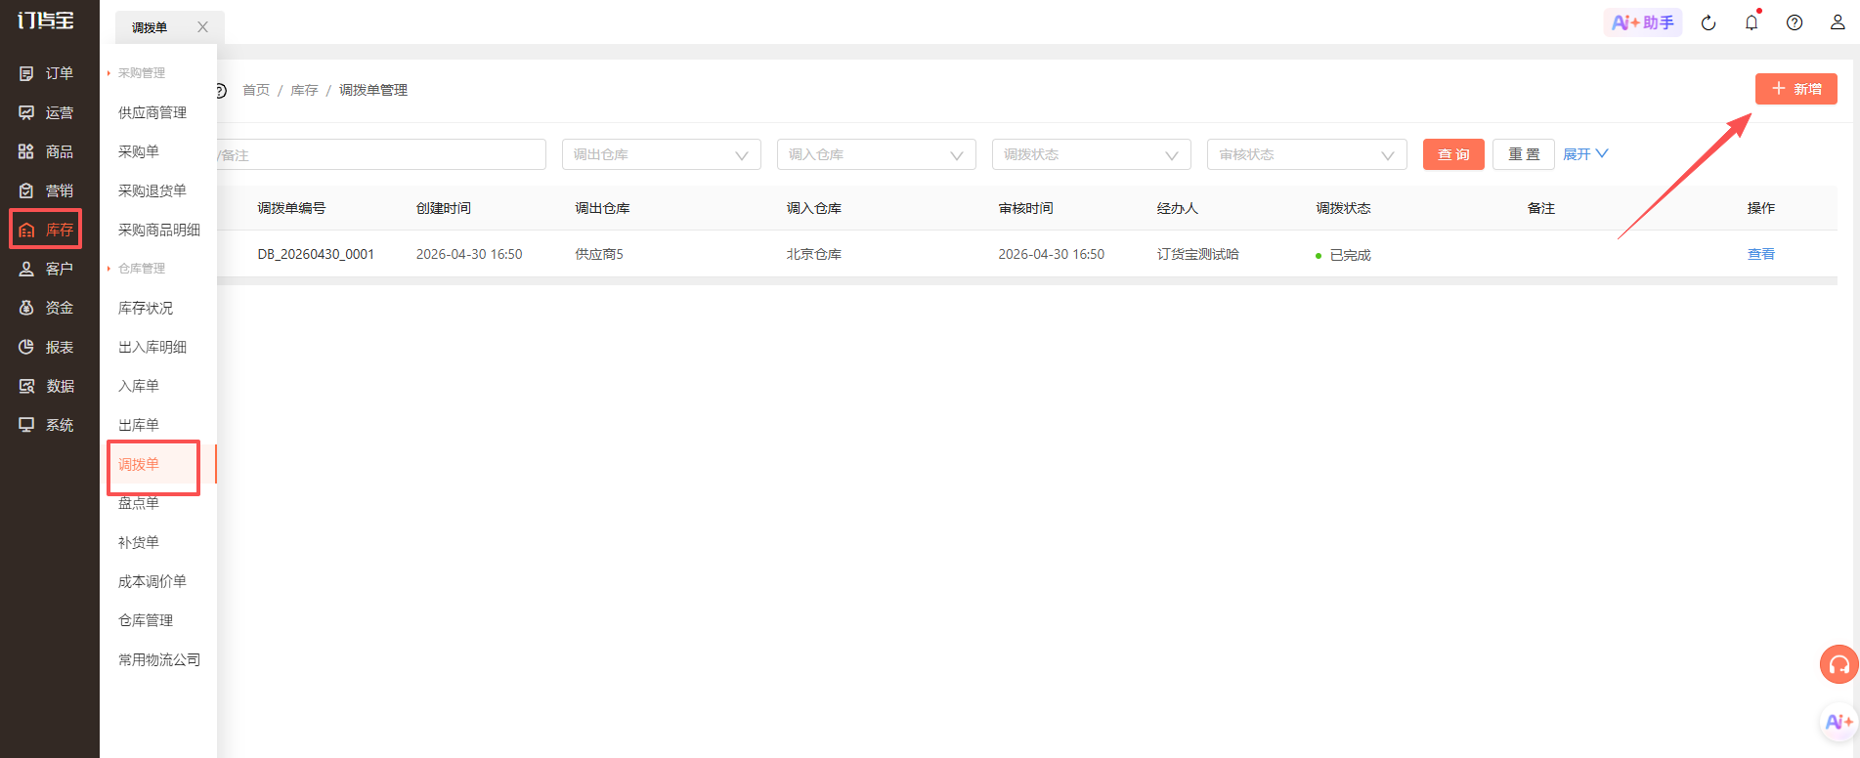
Task: Open the floating Ai+ assistant icon
Action: [x=1838, y=722]
